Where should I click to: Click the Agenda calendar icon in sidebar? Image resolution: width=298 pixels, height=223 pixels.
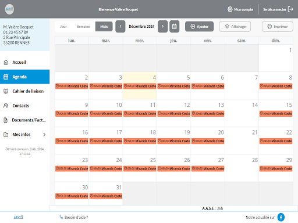6,77
